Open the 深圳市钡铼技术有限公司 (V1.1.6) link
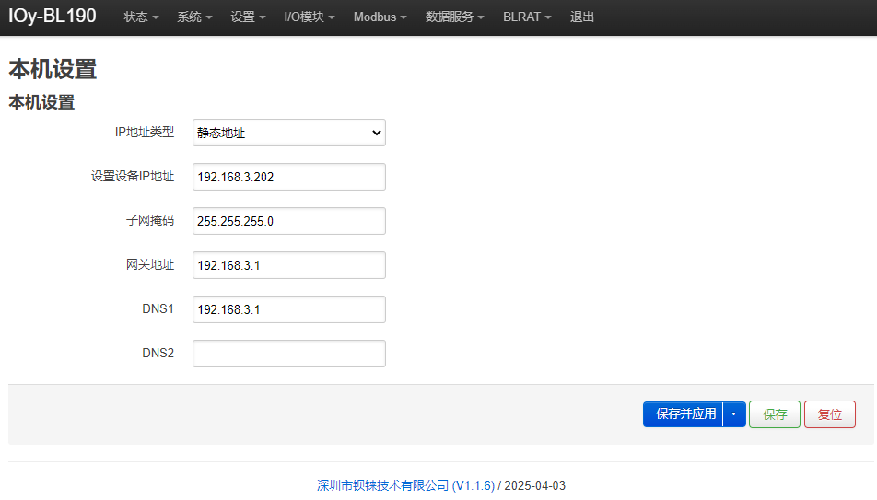 [x=405, y=485]
